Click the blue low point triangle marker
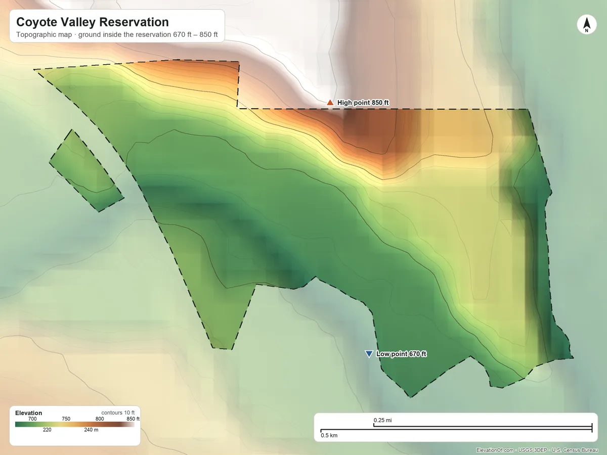The height and width of the screenshot is (455, 607). coord(369,354)
